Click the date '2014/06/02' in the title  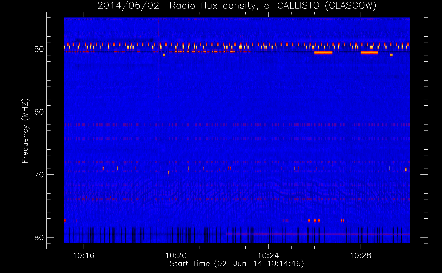pos(128,5)
